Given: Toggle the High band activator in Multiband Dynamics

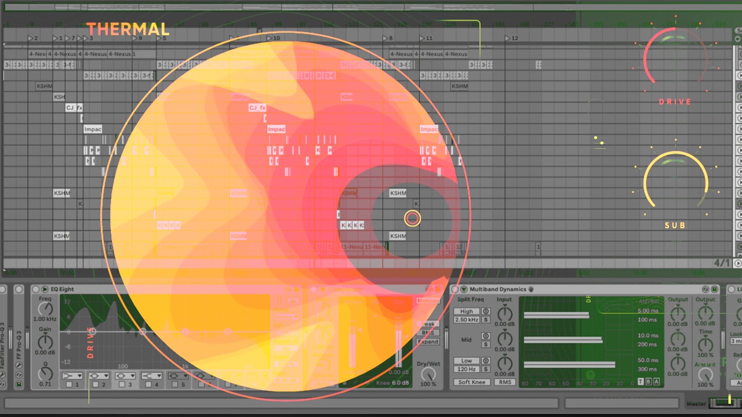Looking at the screenshot, I should 486,312.
